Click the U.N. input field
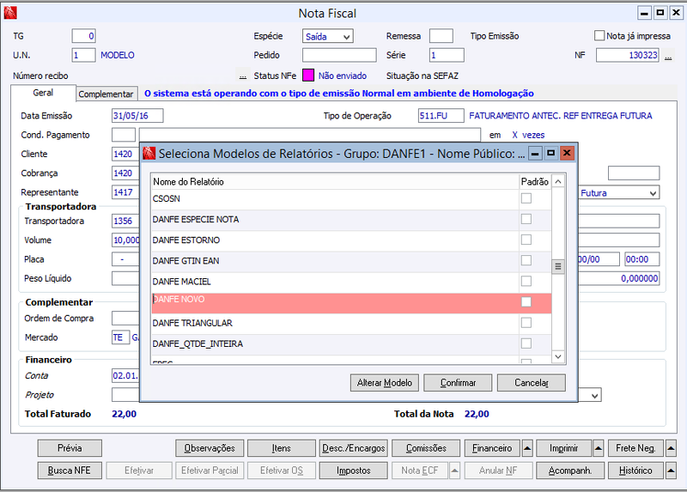The height and width of the screenshot is (492, 687). point(83,55)
